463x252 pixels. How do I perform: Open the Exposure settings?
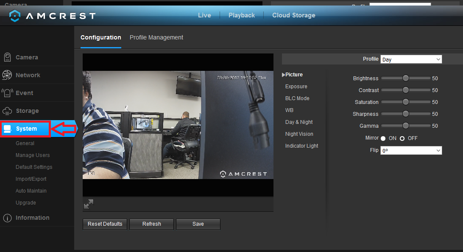(x=296, y=87)
